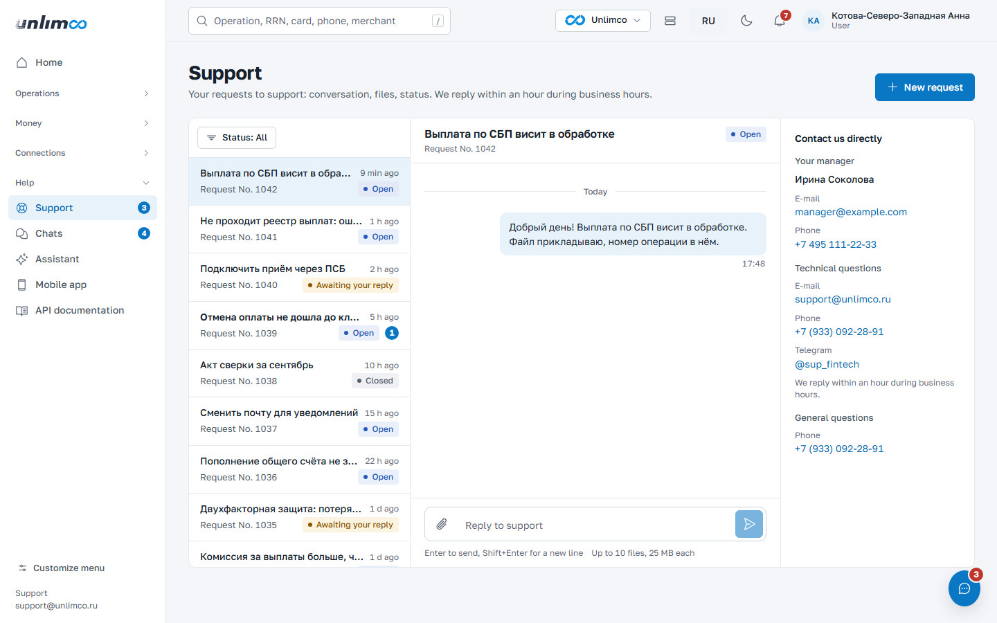
Task: Open request No. 1041 in list
Action: (300, 229)
